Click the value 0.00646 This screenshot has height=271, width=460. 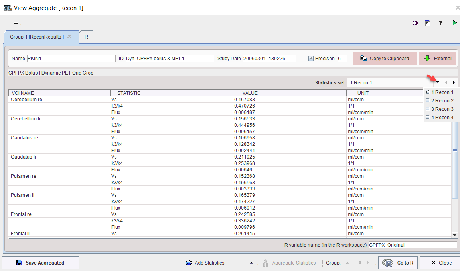point(243,170)
